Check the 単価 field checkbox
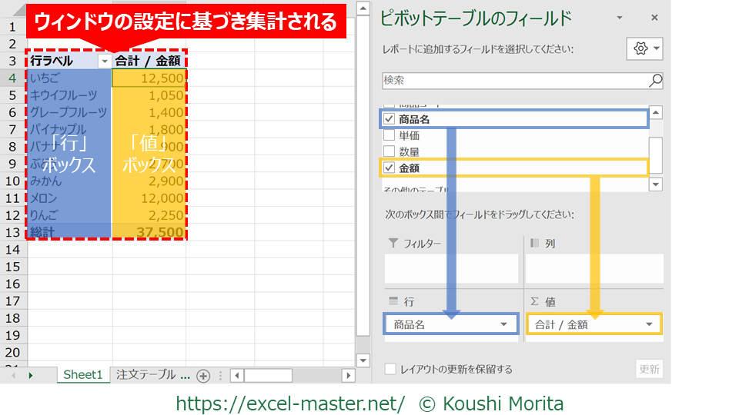This screenshot has height=415, width=739. click(390, 135)
